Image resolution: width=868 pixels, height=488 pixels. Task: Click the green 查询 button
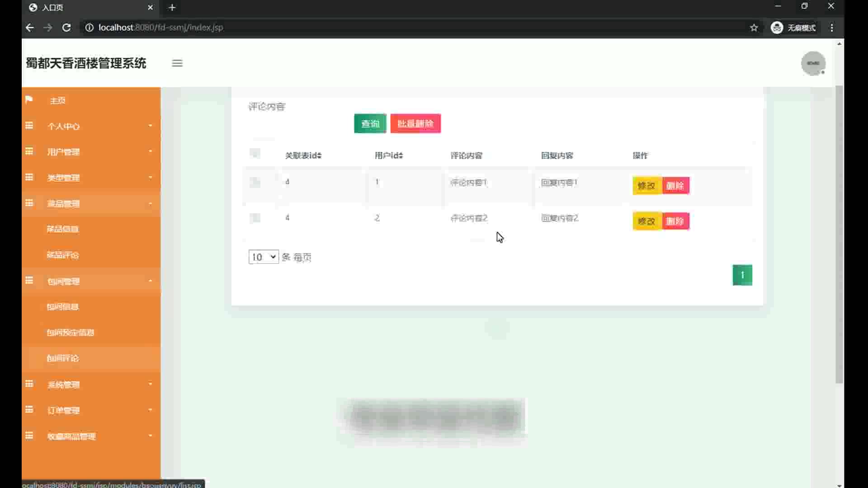tap(370, 123)
